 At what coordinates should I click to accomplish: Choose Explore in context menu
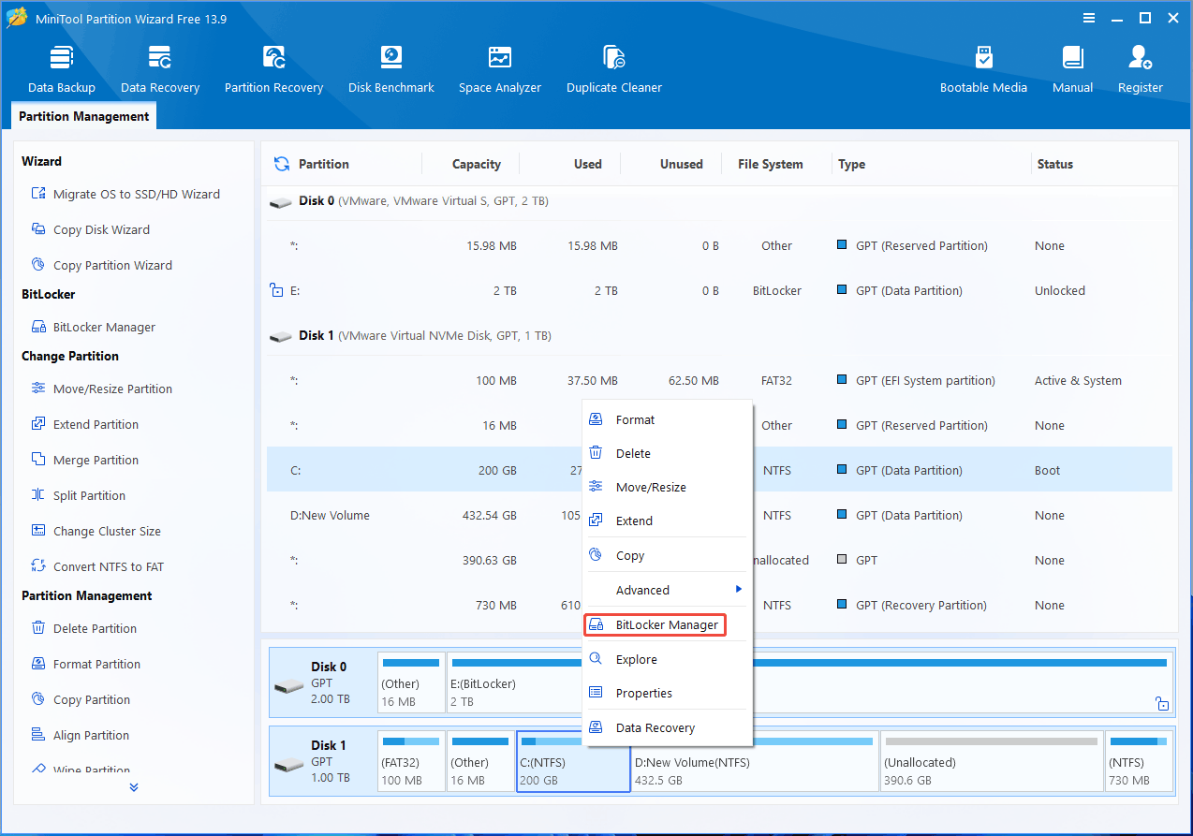point(667,659)
